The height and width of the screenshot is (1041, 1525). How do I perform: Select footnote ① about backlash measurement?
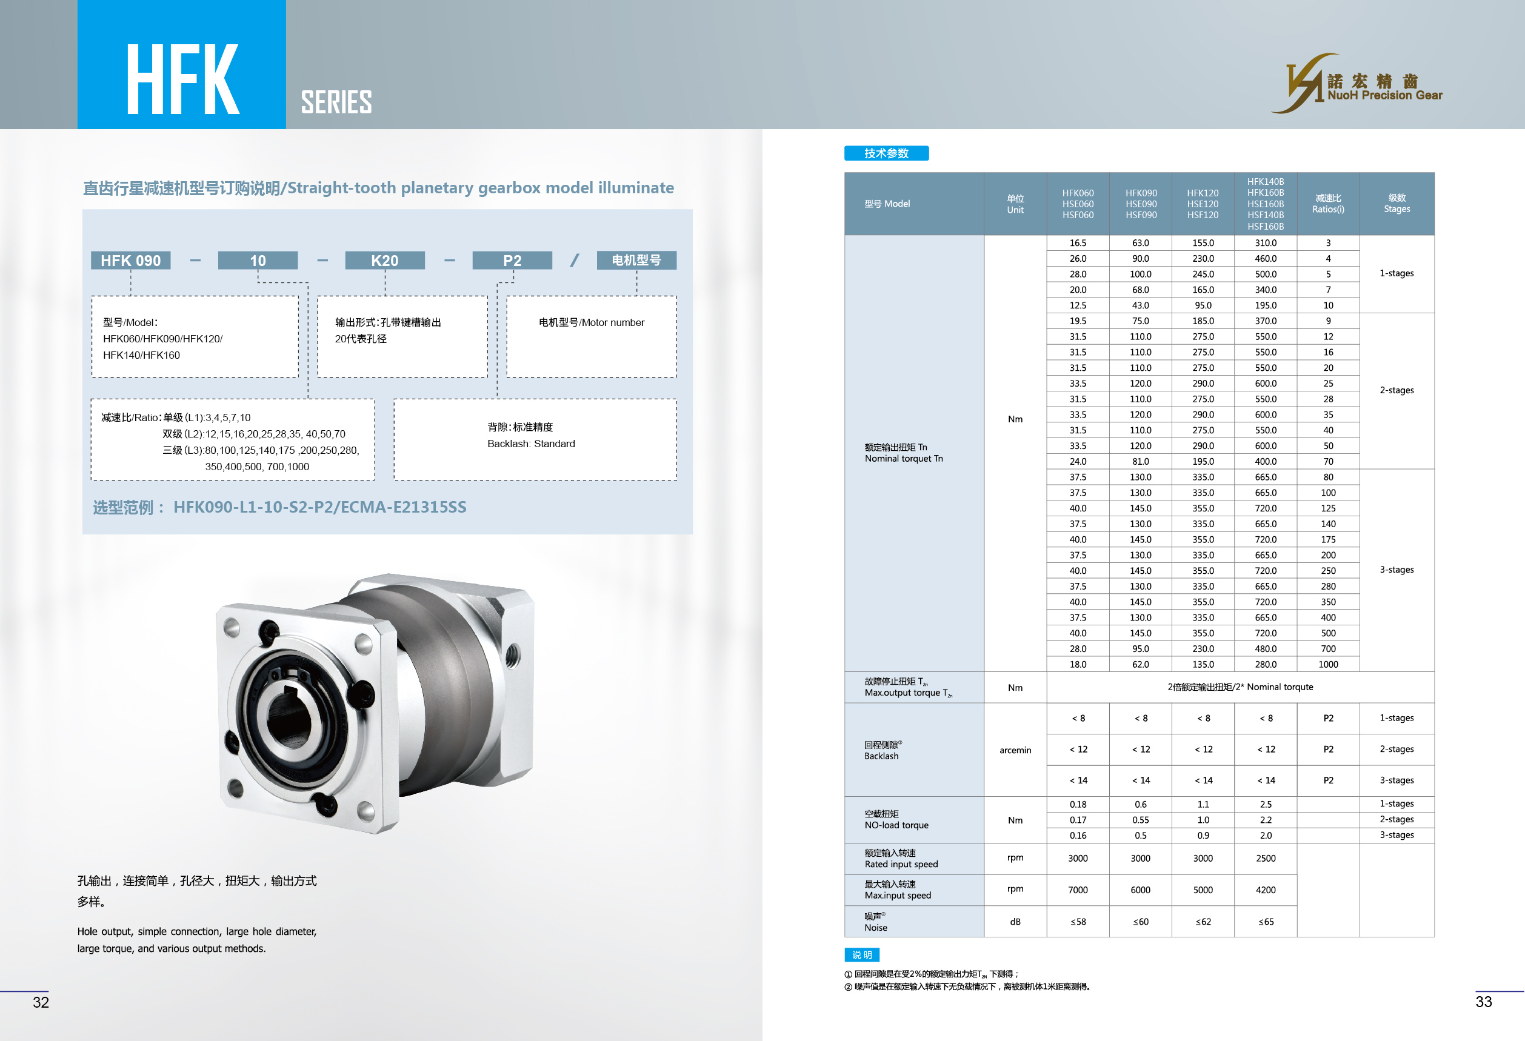coord(931,974)
